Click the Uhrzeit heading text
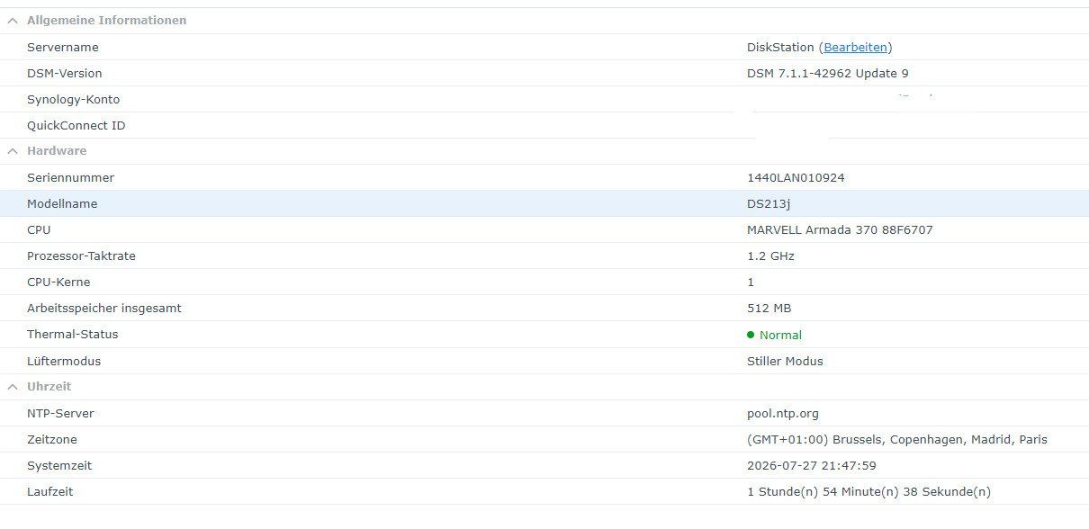This screenshot has width=1089, height=529. [49, 387]
